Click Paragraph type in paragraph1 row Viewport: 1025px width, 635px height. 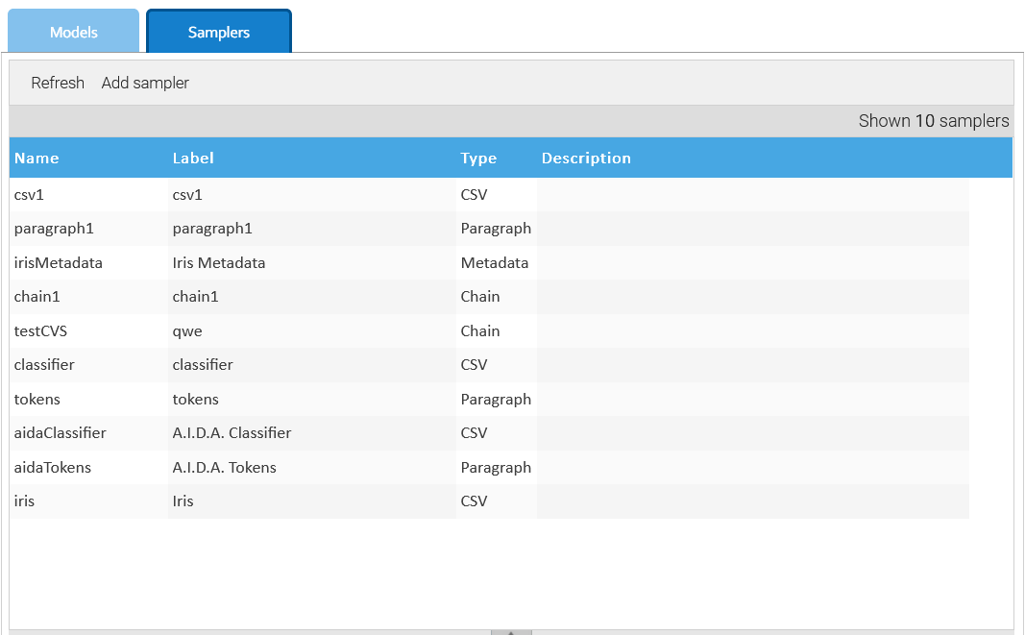497,229
